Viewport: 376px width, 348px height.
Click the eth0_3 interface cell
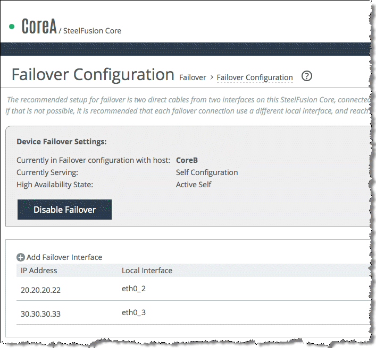pyautogui.click(x=134, y=312)
